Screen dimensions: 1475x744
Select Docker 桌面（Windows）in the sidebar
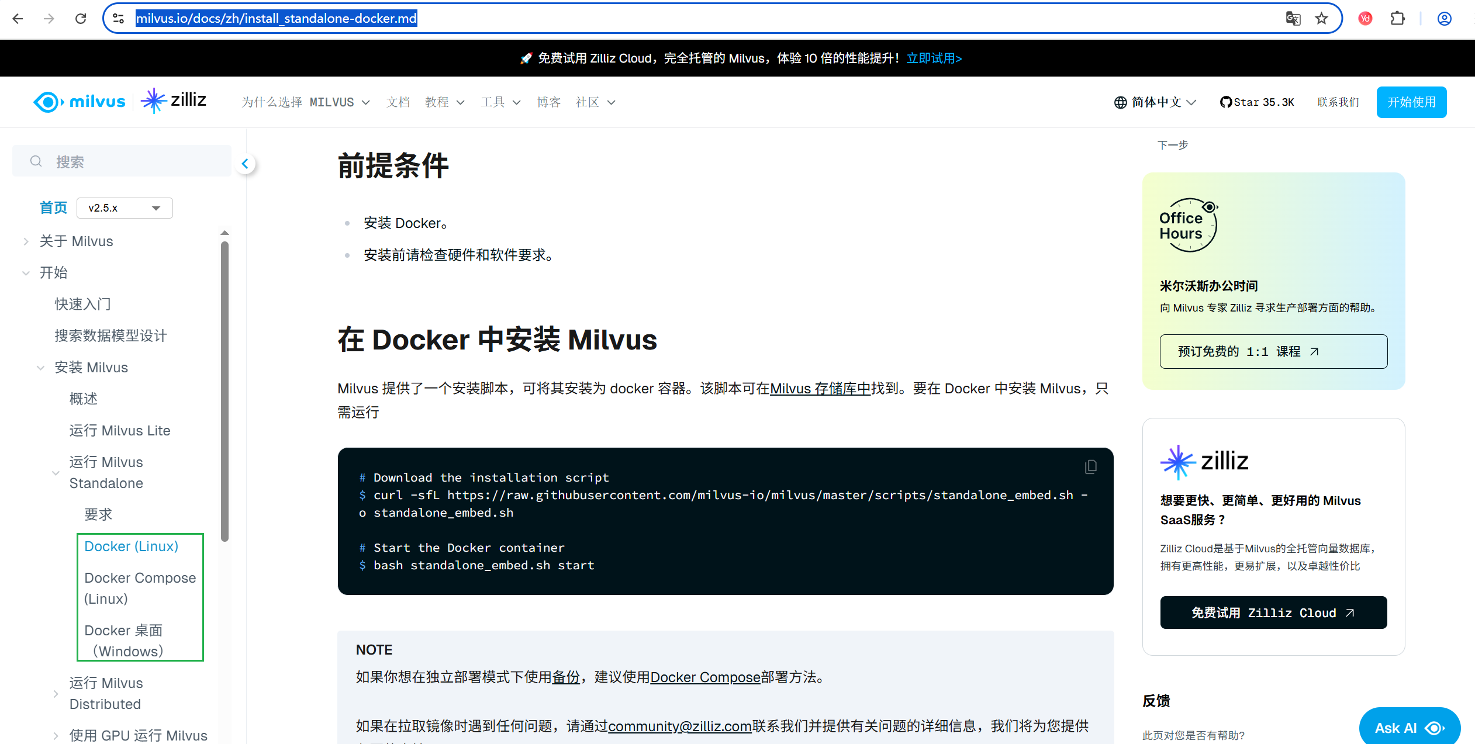[124, 640]
